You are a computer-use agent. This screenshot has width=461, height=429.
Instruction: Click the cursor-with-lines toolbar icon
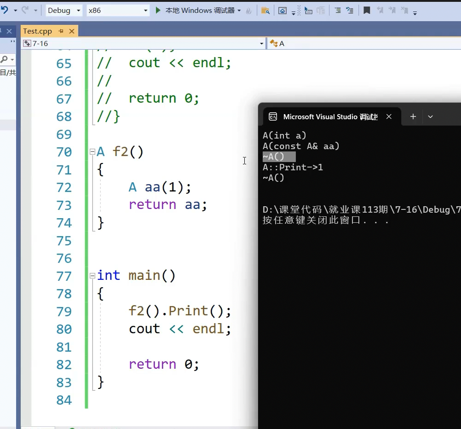[x=308, y=11]
